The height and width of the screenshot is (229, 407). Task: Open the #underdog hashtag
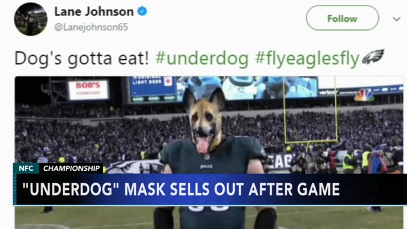point(202,58)
